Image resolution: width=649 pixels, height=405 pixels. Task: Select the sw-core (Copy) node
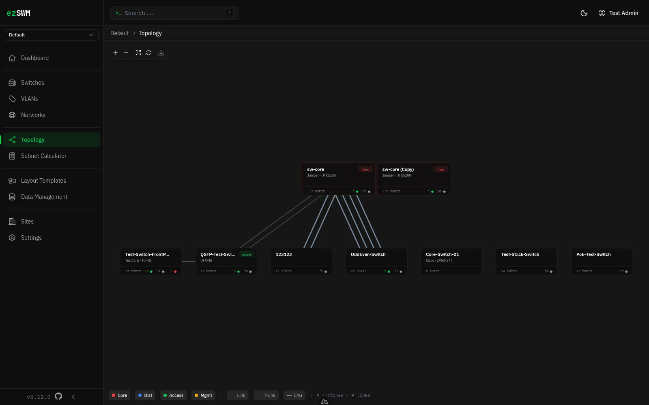tap(414, 179)
